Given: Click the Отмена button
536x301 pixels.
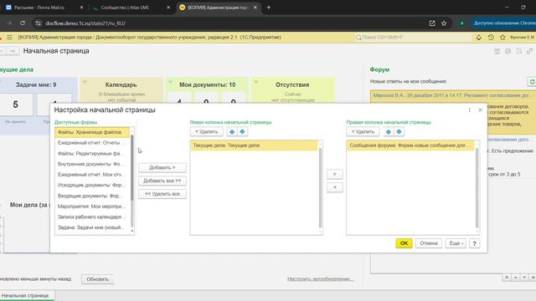Looking at the screenshot, I should pyautogui.click(x=429, y=243).
